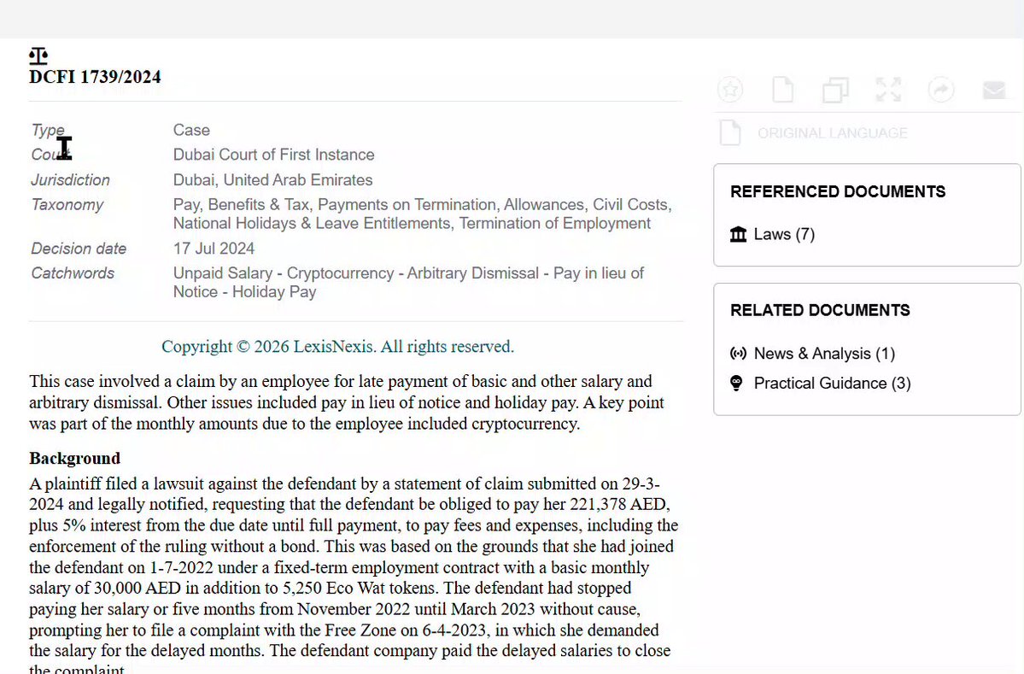Screen dimensions: 1024x674
Task: Click the star favorite icon
Action: click(x=730, y=90)
